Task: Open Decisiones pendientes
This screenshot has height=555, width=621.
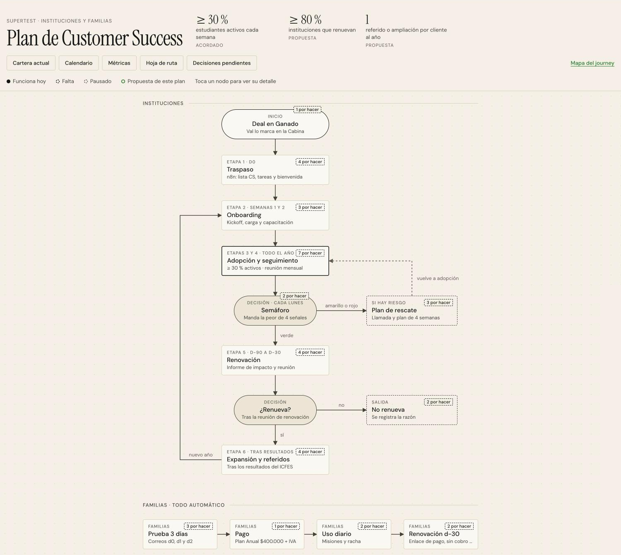Action: [221, 63]
